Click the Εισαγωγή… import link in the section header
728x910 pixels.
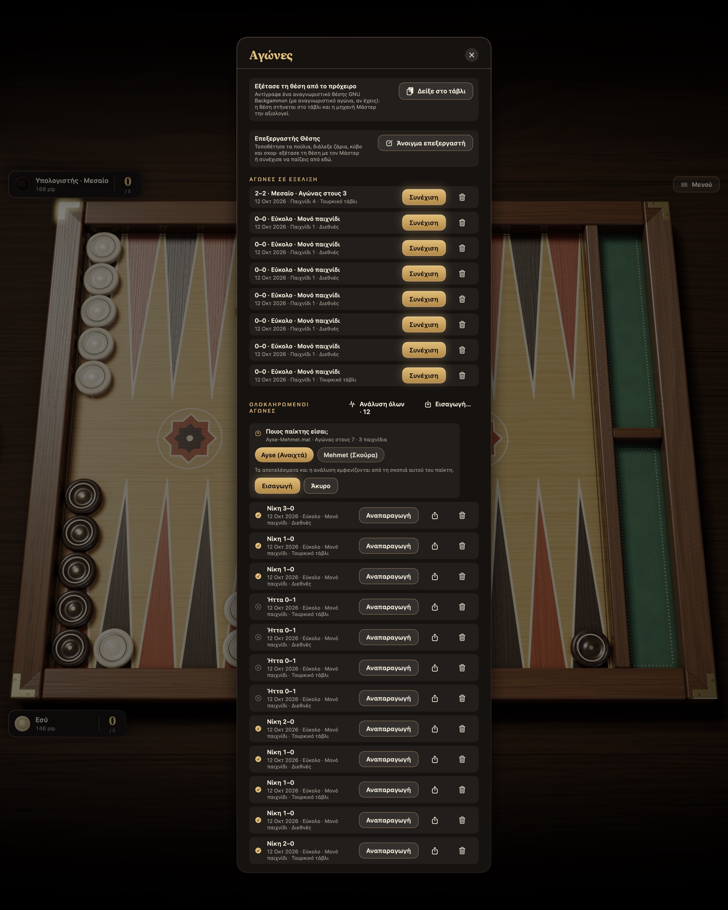tap(448, 404)
